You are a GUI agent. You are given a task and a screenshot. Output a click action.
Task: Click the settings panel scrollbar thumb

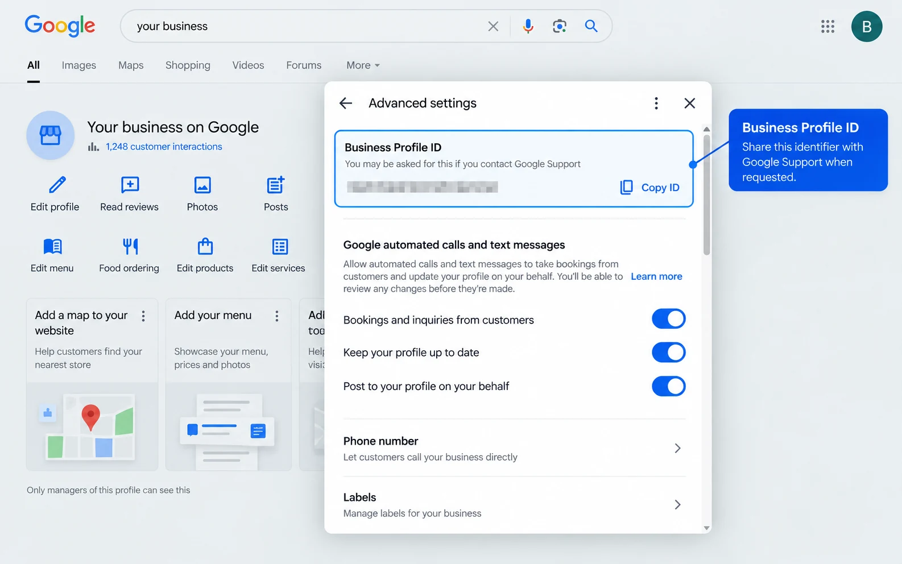click(x=706, y=195)
